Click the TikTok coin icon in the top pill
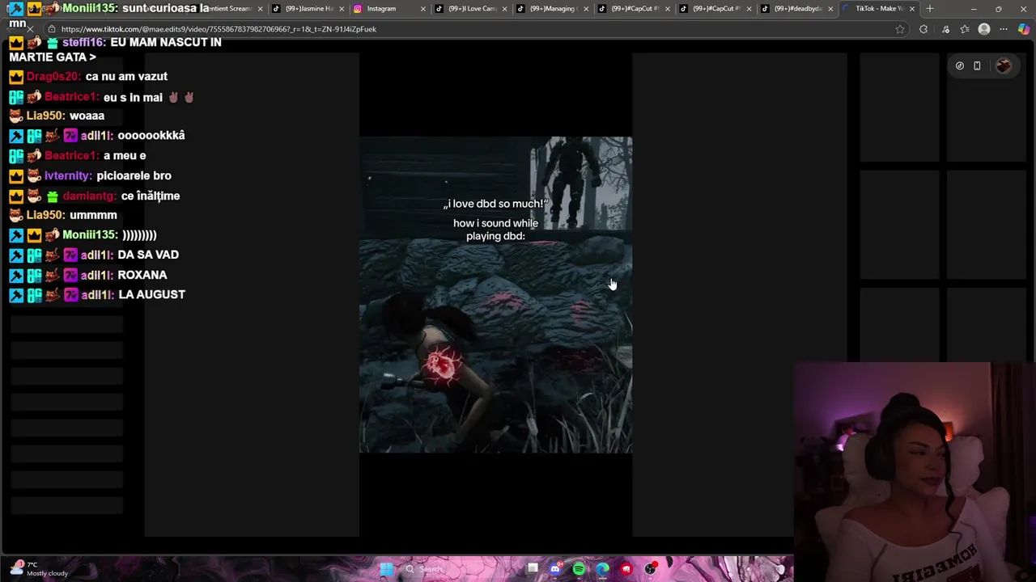The height and width of the screenshot is (582, 1036). (960, 66)
